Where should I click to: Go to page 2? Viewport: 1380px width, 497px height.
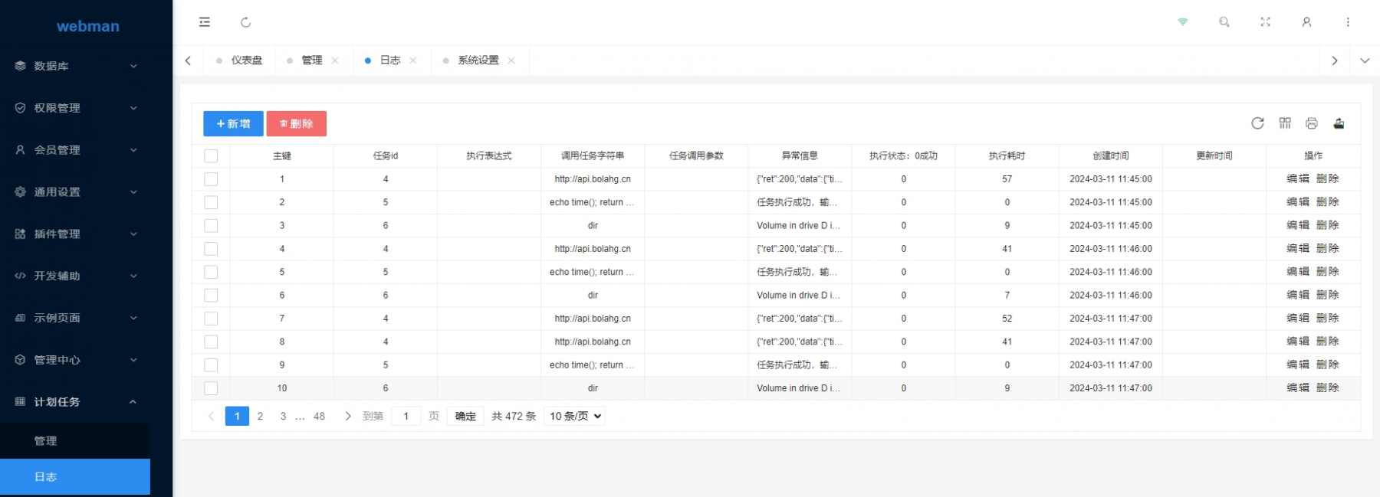(x=260, y=416)
